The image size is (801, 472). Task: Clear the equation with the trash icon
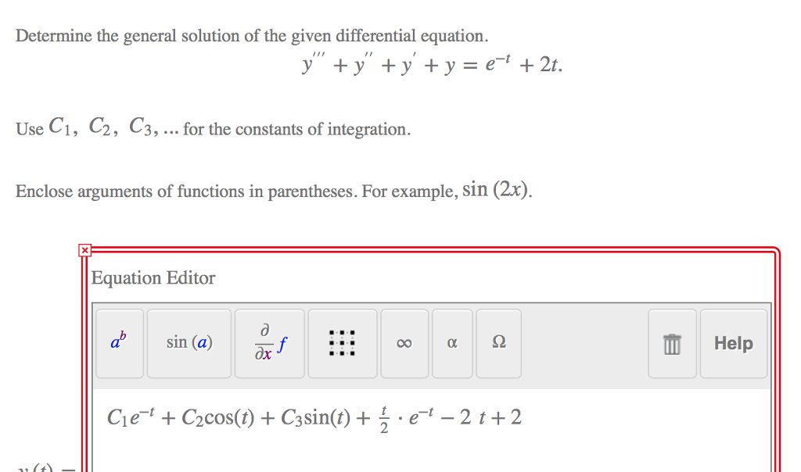click(x=671, y=342)
